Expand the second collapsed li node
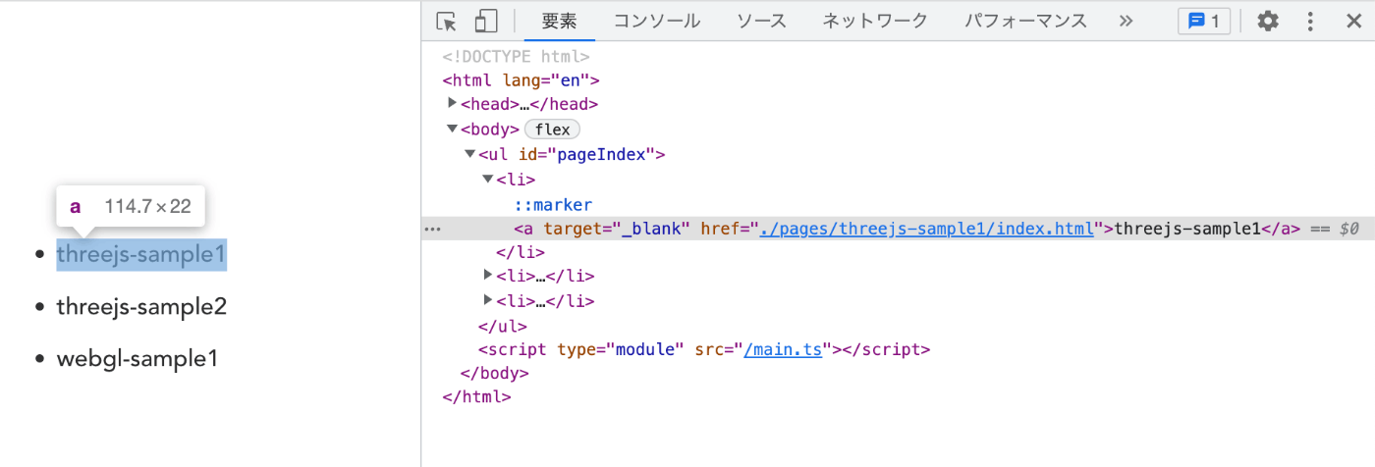The height and width of the screenshot is (467, 1375). click(488, 276)
